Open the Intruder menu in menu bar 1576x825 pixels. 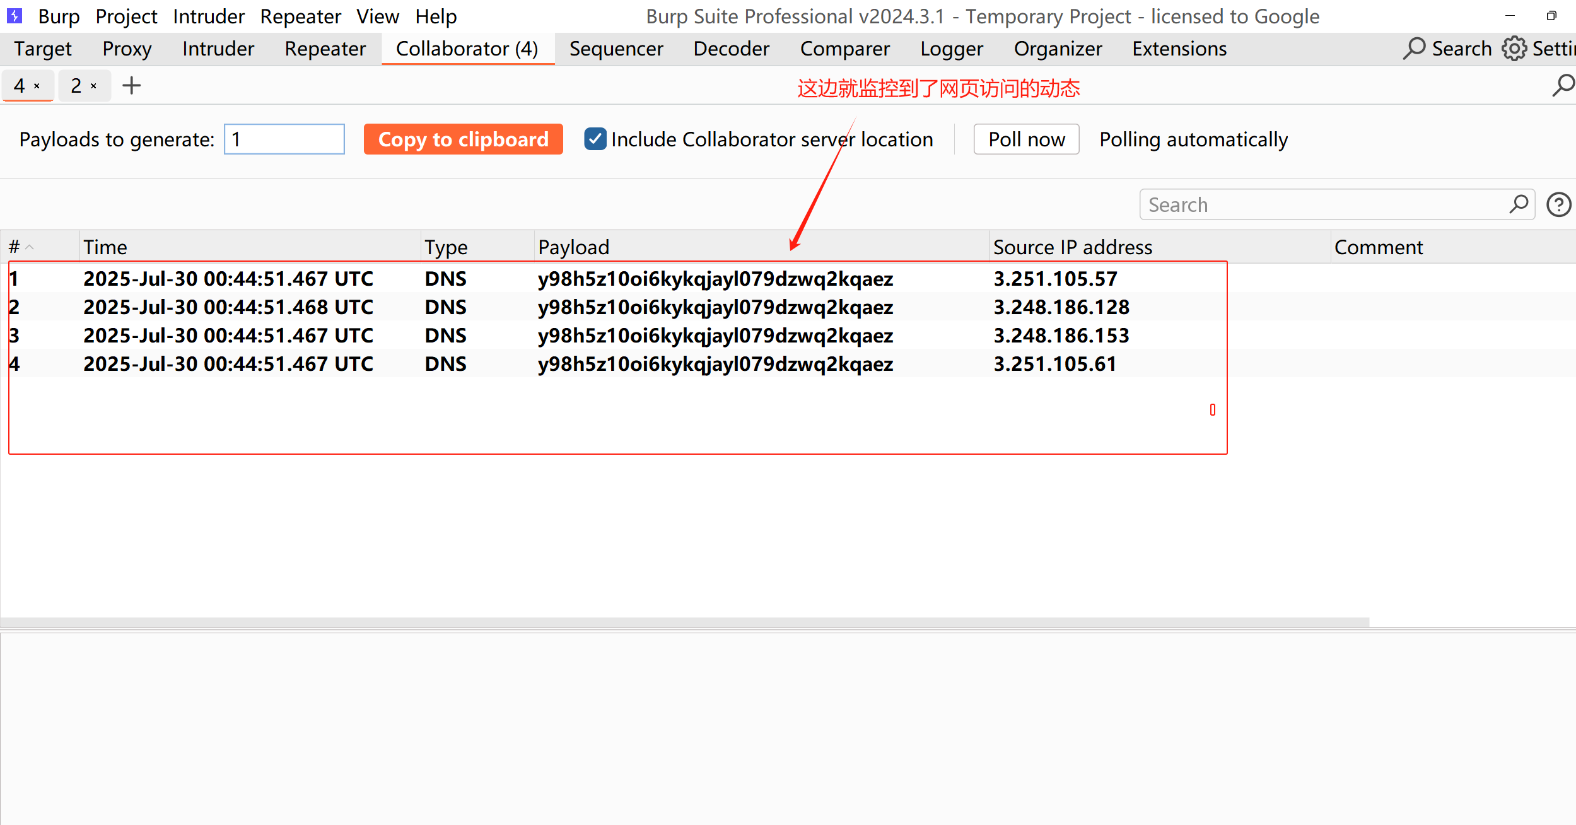click(x=208, y=16)
